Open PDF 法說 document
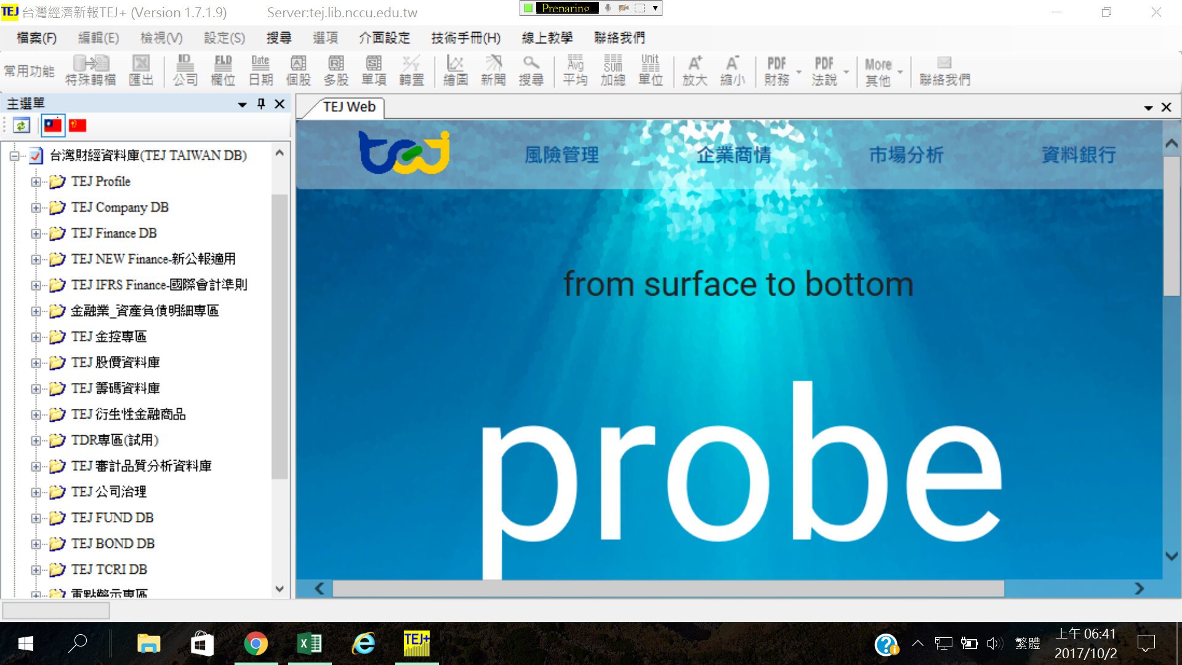Image resolution: width=1182 pixels, height=665 pixels. [x=824, y=70]
